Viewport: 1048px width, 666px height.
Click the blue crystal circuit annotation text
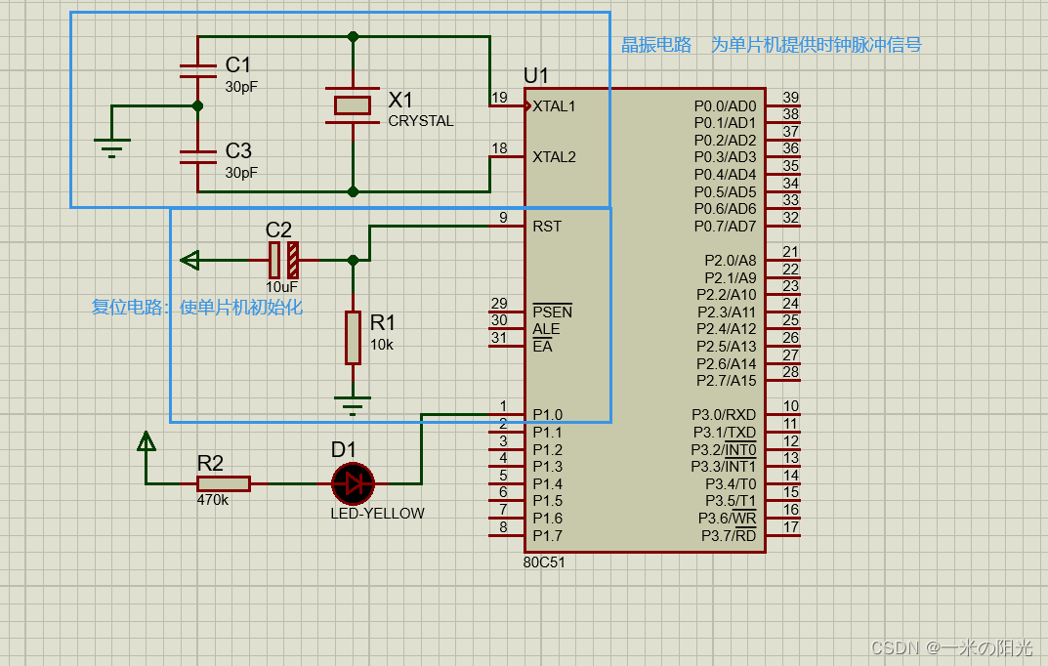click(x=772, y=45)
